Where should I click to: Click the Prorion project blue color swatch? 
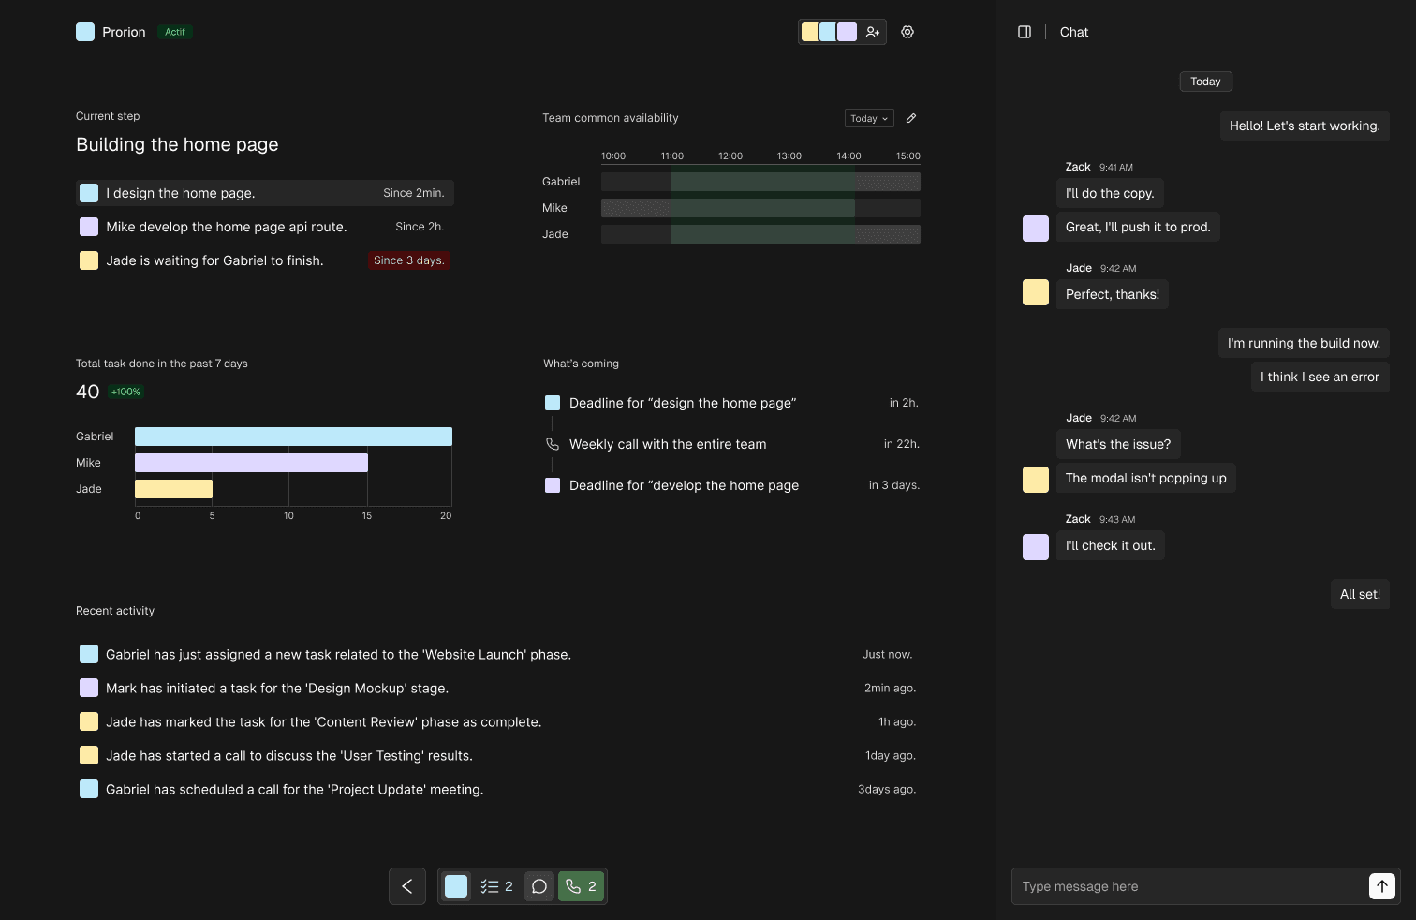point(85,32)
